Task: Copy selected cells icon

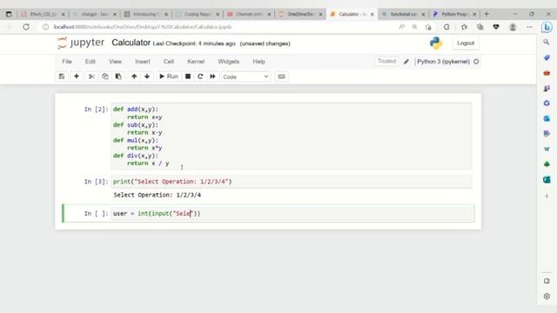Action: [x=105, y=77]
